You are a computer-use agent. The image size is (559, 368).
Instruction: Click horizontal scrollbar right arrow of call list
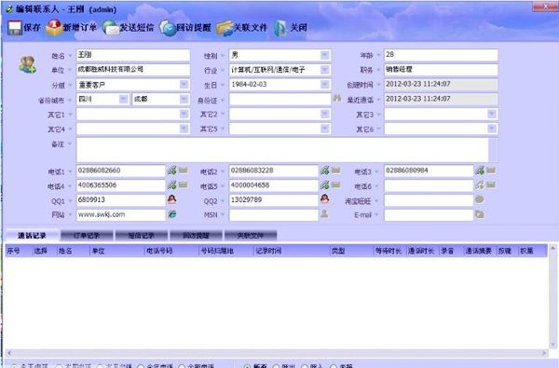click(544, 353)
